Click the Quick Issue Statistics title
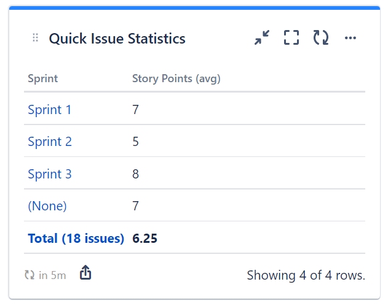Image resolution: width=388 pixels, height=306 pixels. coord(117,39)
